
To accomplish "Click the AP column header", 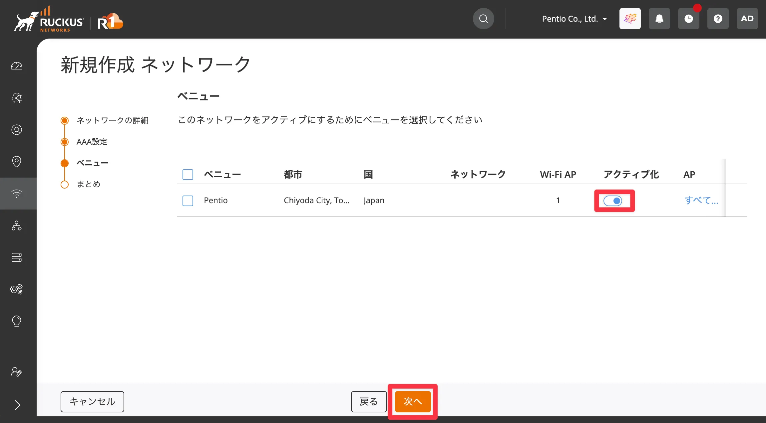I will pyautogui.click(x=689, y=175).
